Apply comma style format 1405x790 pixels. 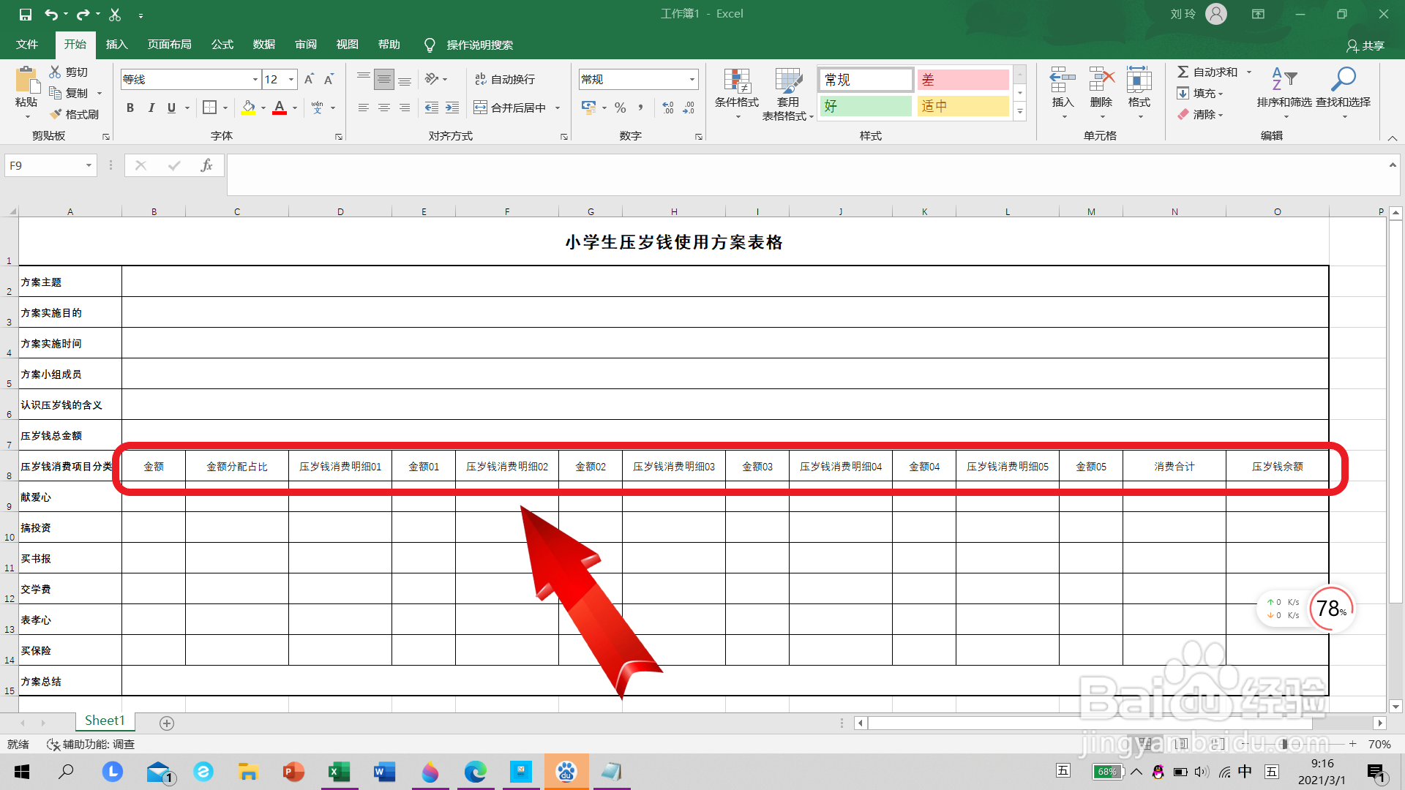[641, 108]
